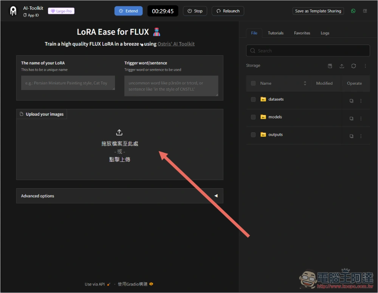
Task: Open the Storage more-options menu
Action: click(x=365, y=66)
